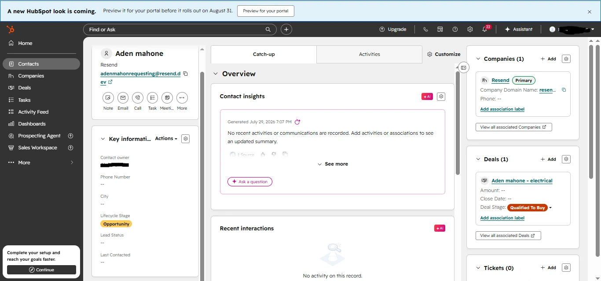
Task: Open Activity Feed in the sidebar
Action: tap(41, 112)
